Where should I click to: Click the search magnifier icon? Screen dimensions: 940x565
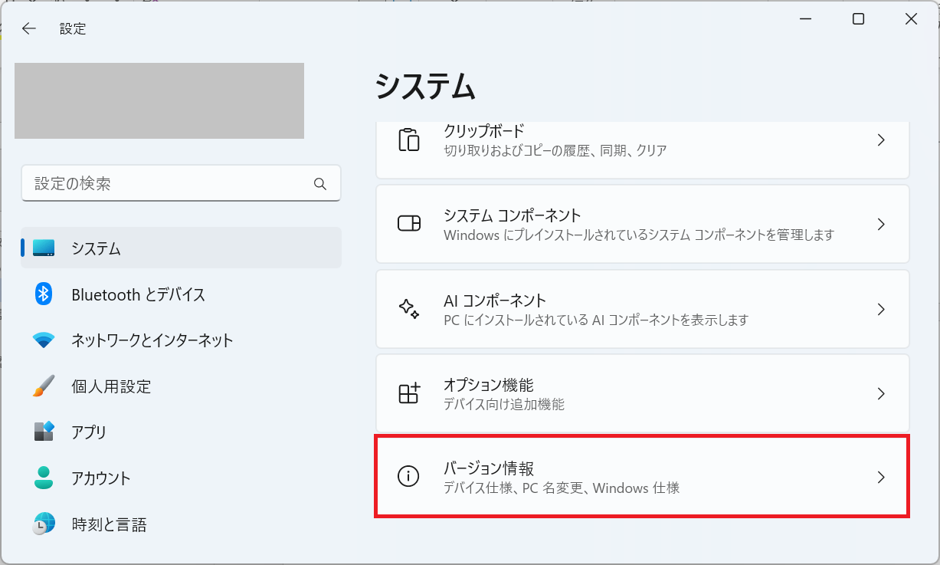click(320, 184)
